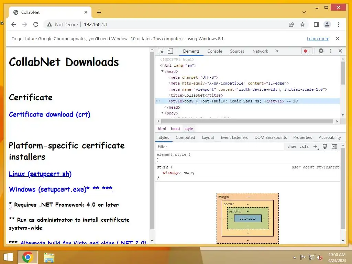Collapse the head element node

tap(162, 71)
